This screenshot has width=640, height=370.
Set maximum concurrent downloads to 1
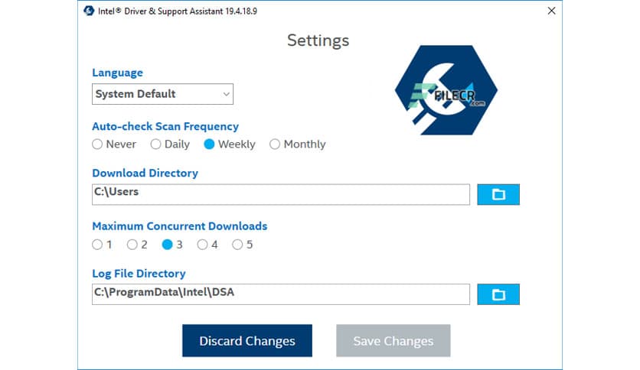(97, 245)
